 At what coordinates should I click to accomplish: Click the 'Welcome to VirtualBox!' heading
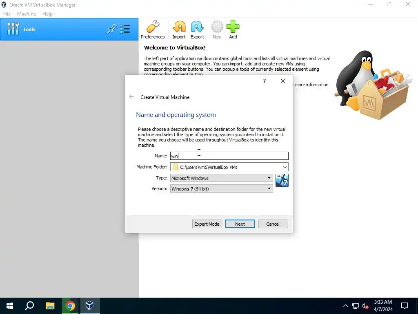(175, 48)
